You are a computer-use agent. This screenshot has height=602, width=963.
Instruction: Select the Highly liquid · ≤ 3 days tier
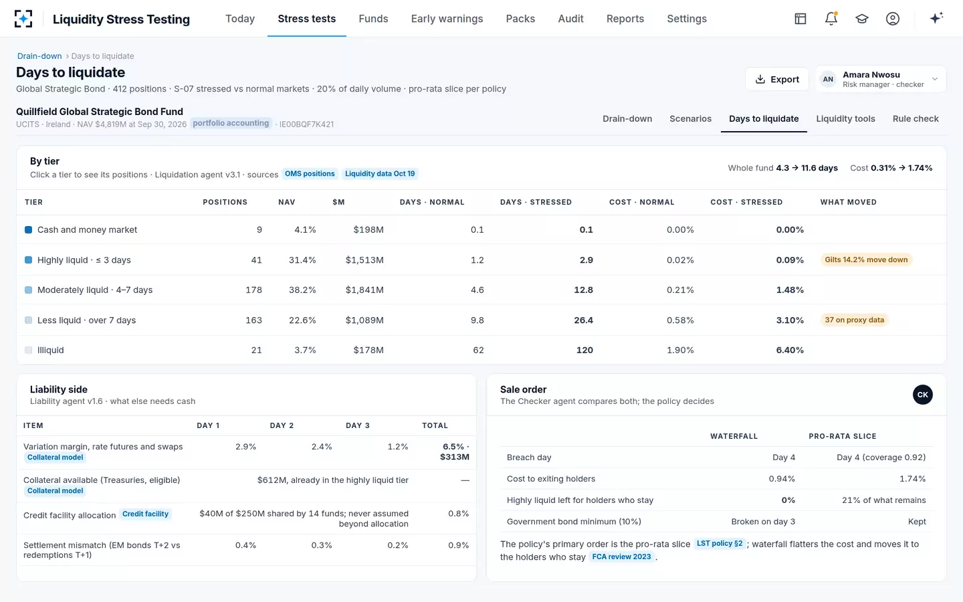(x=481, y=260)
